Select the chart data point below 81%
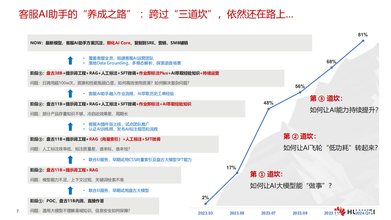This screenshot has height=220, width=391. click(x=363, y=41)
